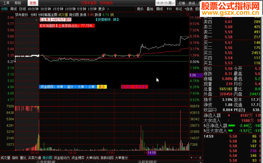This screenshot has height=163, width=263.
Task: Click the 竞价图 label in chart header
Action: [x=74, y=15]
